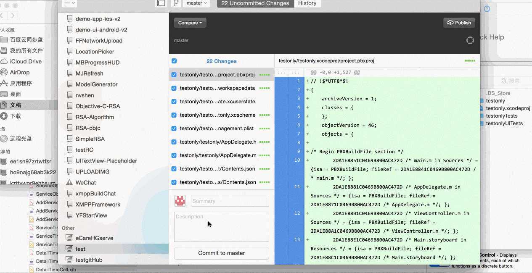The image size is (532, 273).
Task: Click testonly.xcodeproj in the Finder window
Action: (x=507, y=108)
